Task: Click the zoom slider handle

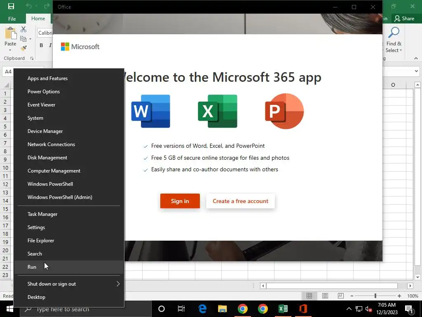Action: pyautogui.click(x=375, y=296)
